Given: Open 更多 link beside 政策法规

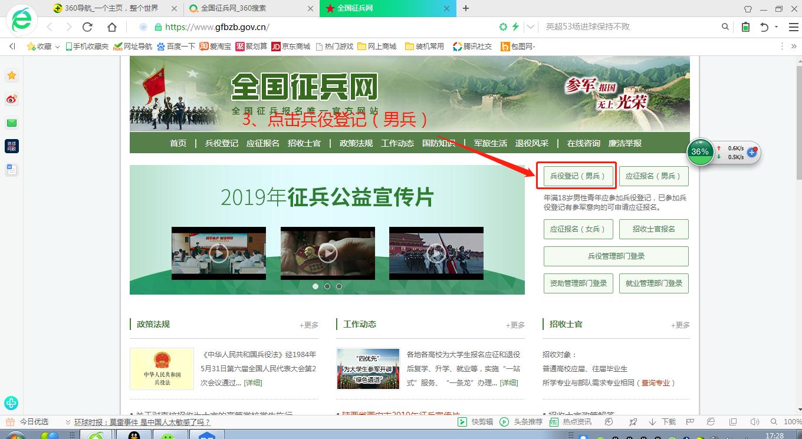Looking at the screenshot, I should pos(308,325).
